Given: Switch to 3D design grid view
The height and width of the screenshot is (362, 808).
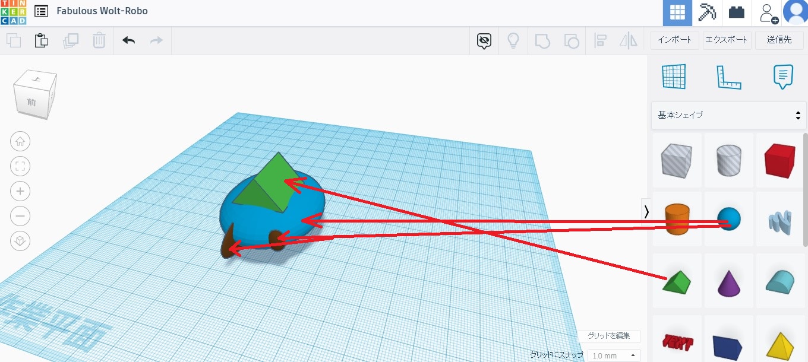Looking at the screenshot, I should pos(677,12).
